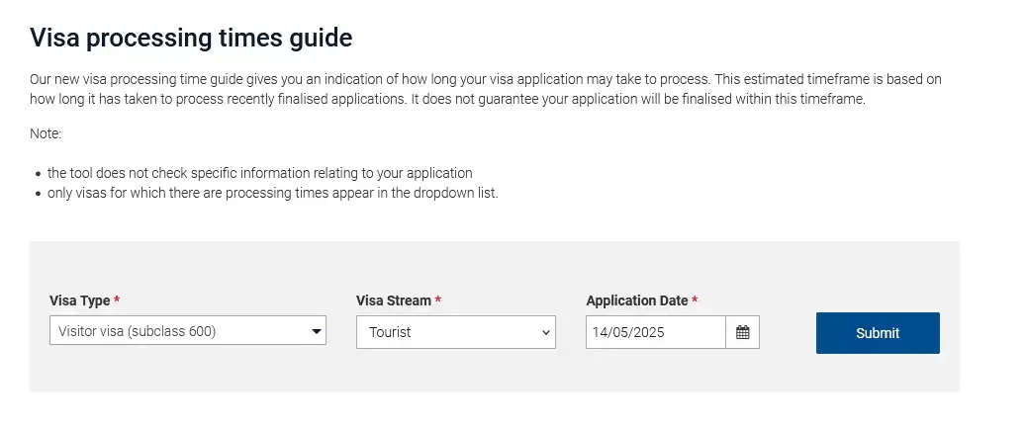Click the red asterisk beside Visa Stream

(438, 300)
